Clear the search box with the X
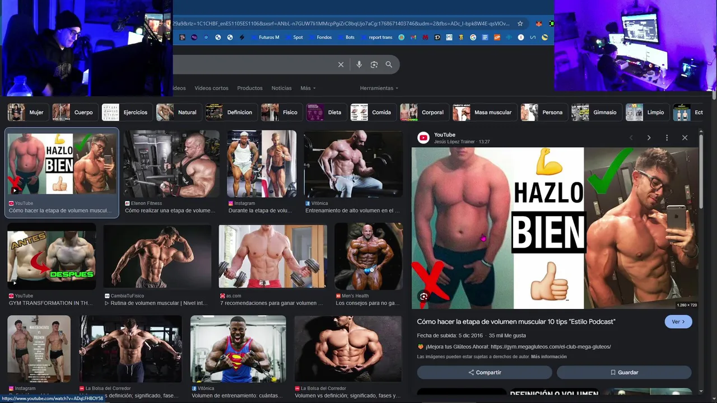 point(341,64)
